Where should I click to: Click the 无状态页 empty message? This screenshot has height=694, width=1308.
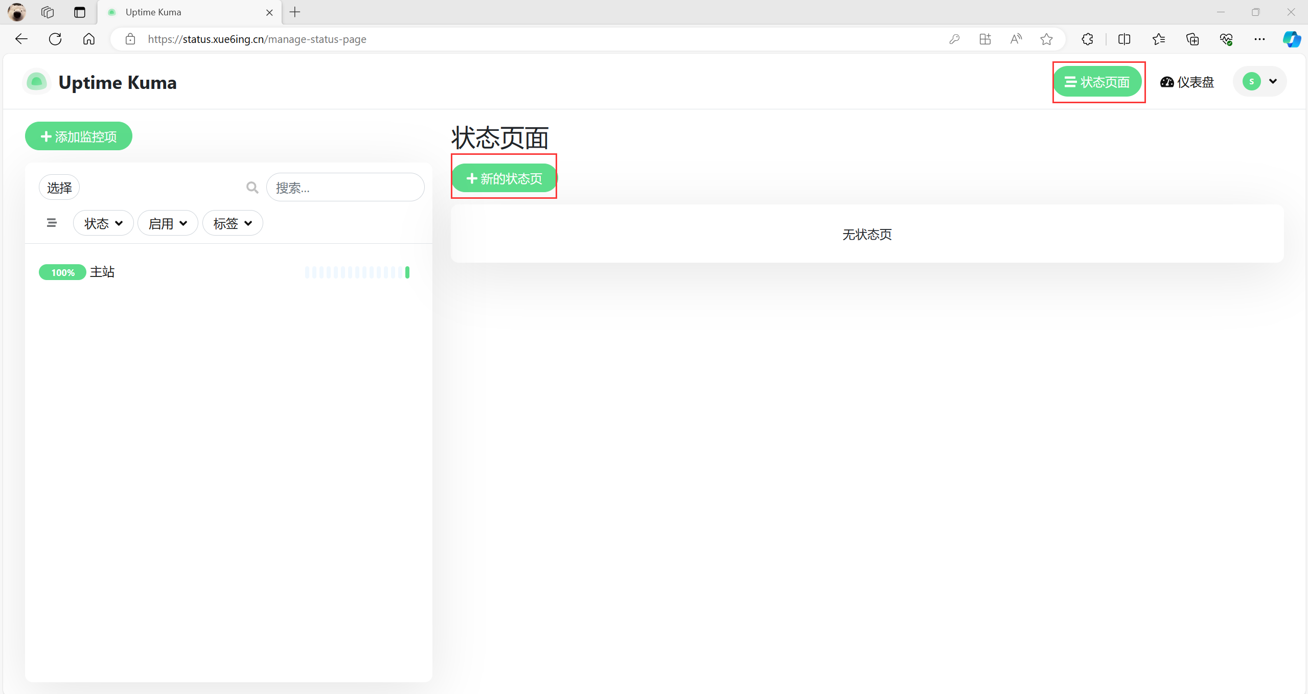[x=867, y=234]
